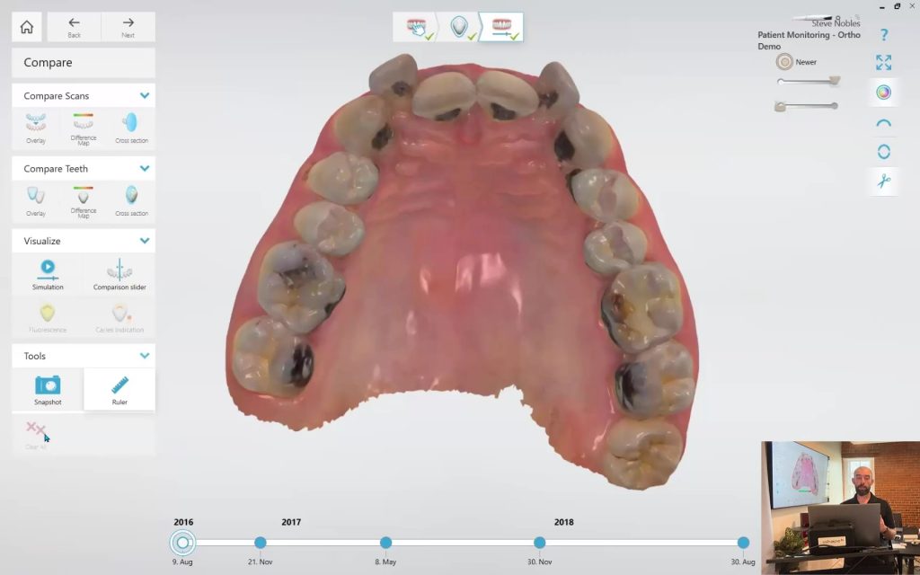Toggle the color texture display on the model
Screen dimensions: 920x575
pyautogui.click(x=883, y=92)
